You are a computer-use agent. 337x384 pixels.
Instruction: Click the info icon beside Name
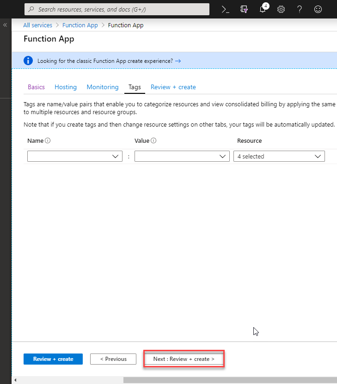pos(48,141)
